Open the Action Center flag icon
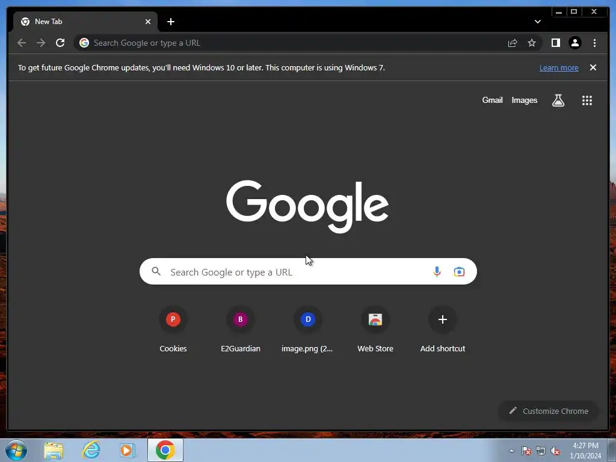The width and height of the screenshot is (616, 462). (526, 451)
